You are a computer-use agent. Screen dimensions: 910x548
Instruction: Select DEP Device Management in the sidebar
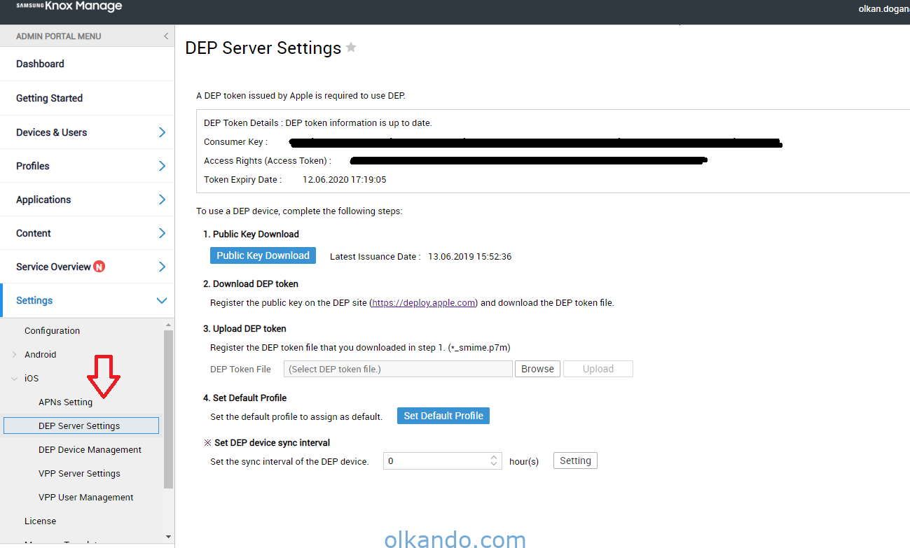pos(90,450)
